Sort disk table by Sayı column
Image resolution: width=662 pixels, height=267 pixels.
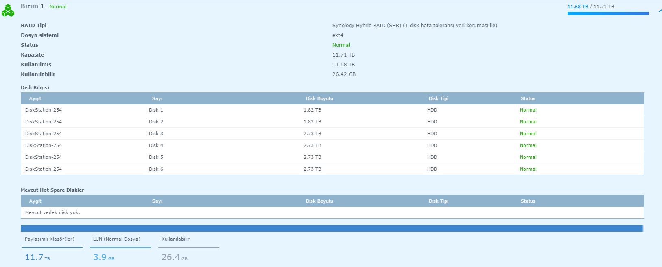click(x=157, y=98)
